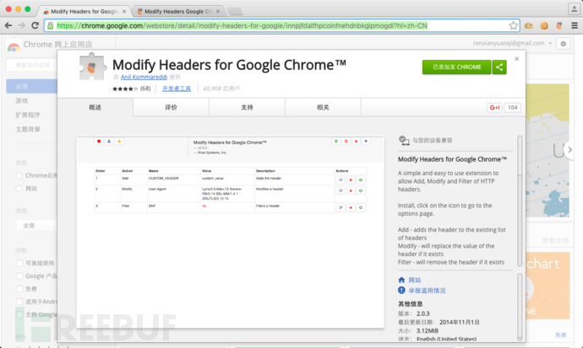Click the 免费 label on the background card
The width and height of the screenshot is (583, 348).
coord(560,335)
